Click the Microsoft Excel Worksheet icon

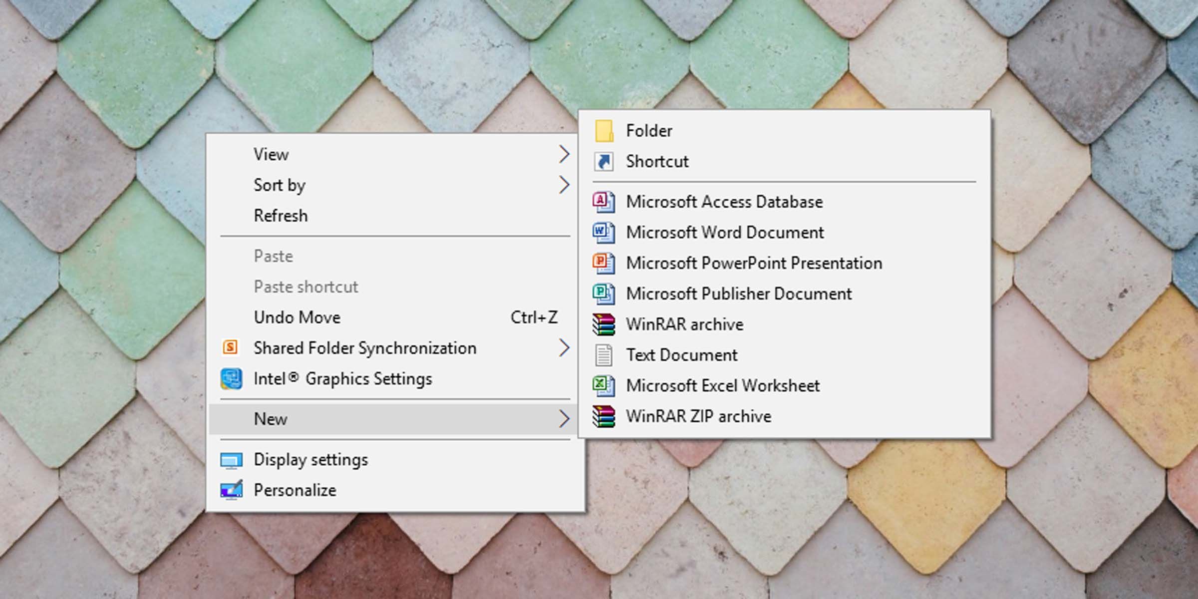pyautogui.click(x=603, y=386)
